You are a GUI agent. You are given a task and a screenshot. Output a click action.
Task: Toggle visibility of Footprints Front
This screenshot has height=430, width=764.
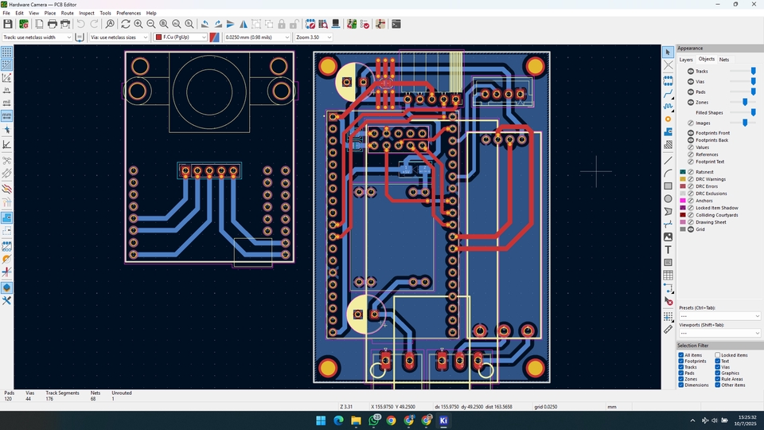pos(690,133)
